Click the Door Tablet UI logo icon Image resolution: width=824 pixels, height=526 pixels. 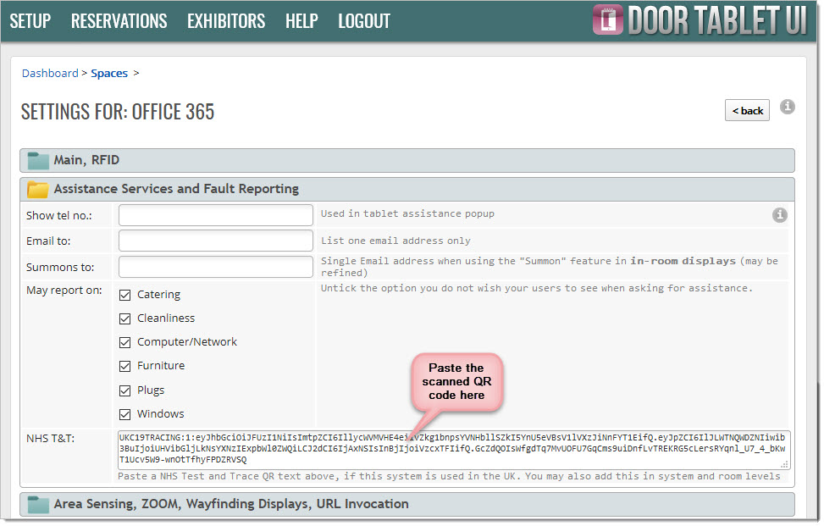[x=607, y=20]
